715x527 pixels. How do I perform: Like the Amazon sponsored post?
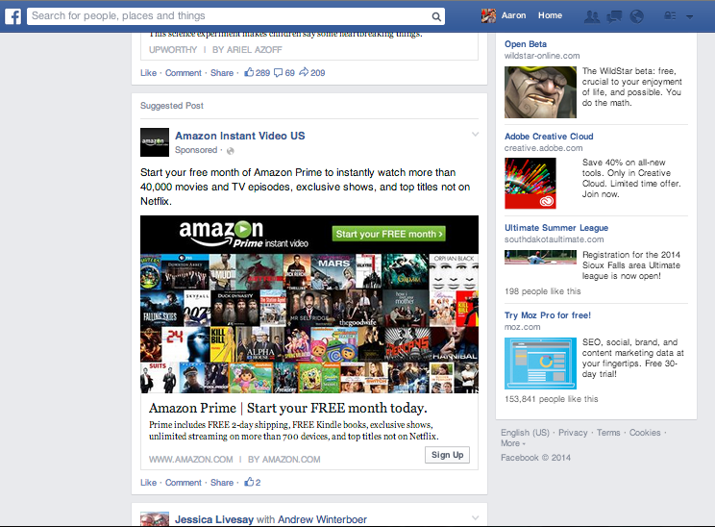[148, 483]
